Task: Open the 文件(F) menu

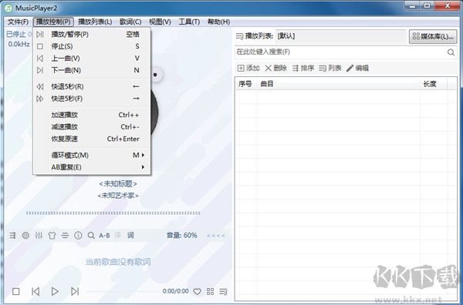Action: tap(18, 22)
